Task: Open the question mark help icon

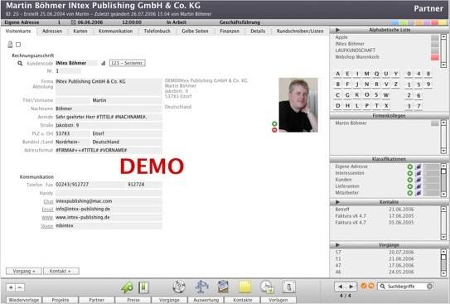Action: 179,287
